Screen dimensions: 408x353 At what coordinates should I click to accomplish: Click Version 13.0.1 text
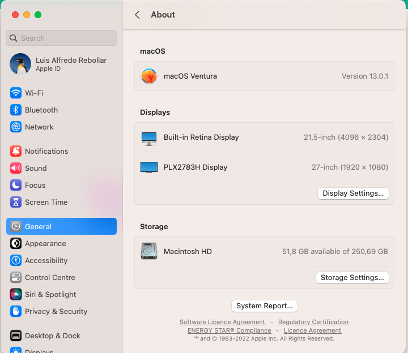[x=365, y=76]
